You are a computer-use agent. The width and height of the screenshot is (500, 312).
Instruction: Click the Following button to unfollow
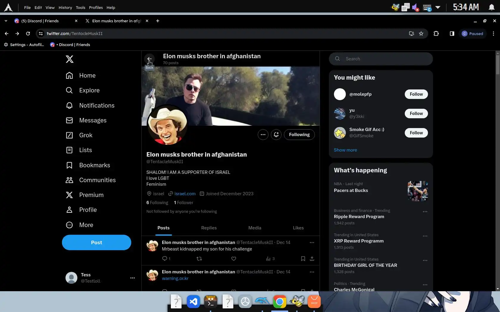(299, 135)
